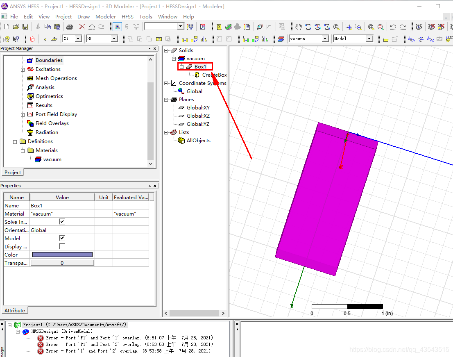Select Analysis in project tree
The width and height of the screenshot is (453, 357).
45,87
